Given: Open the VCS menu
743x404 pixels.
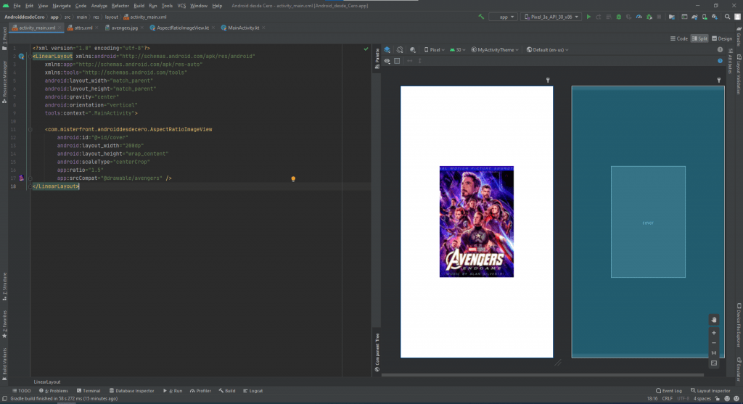Looking at the screenshot, I should pyautogui.click(x=181, y=6).
